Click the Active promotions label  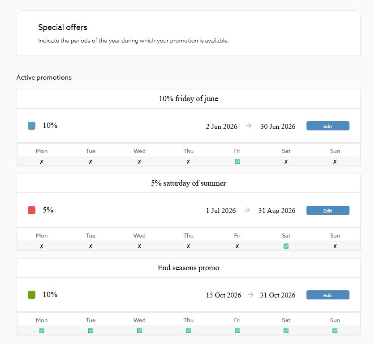coord(44,77)
